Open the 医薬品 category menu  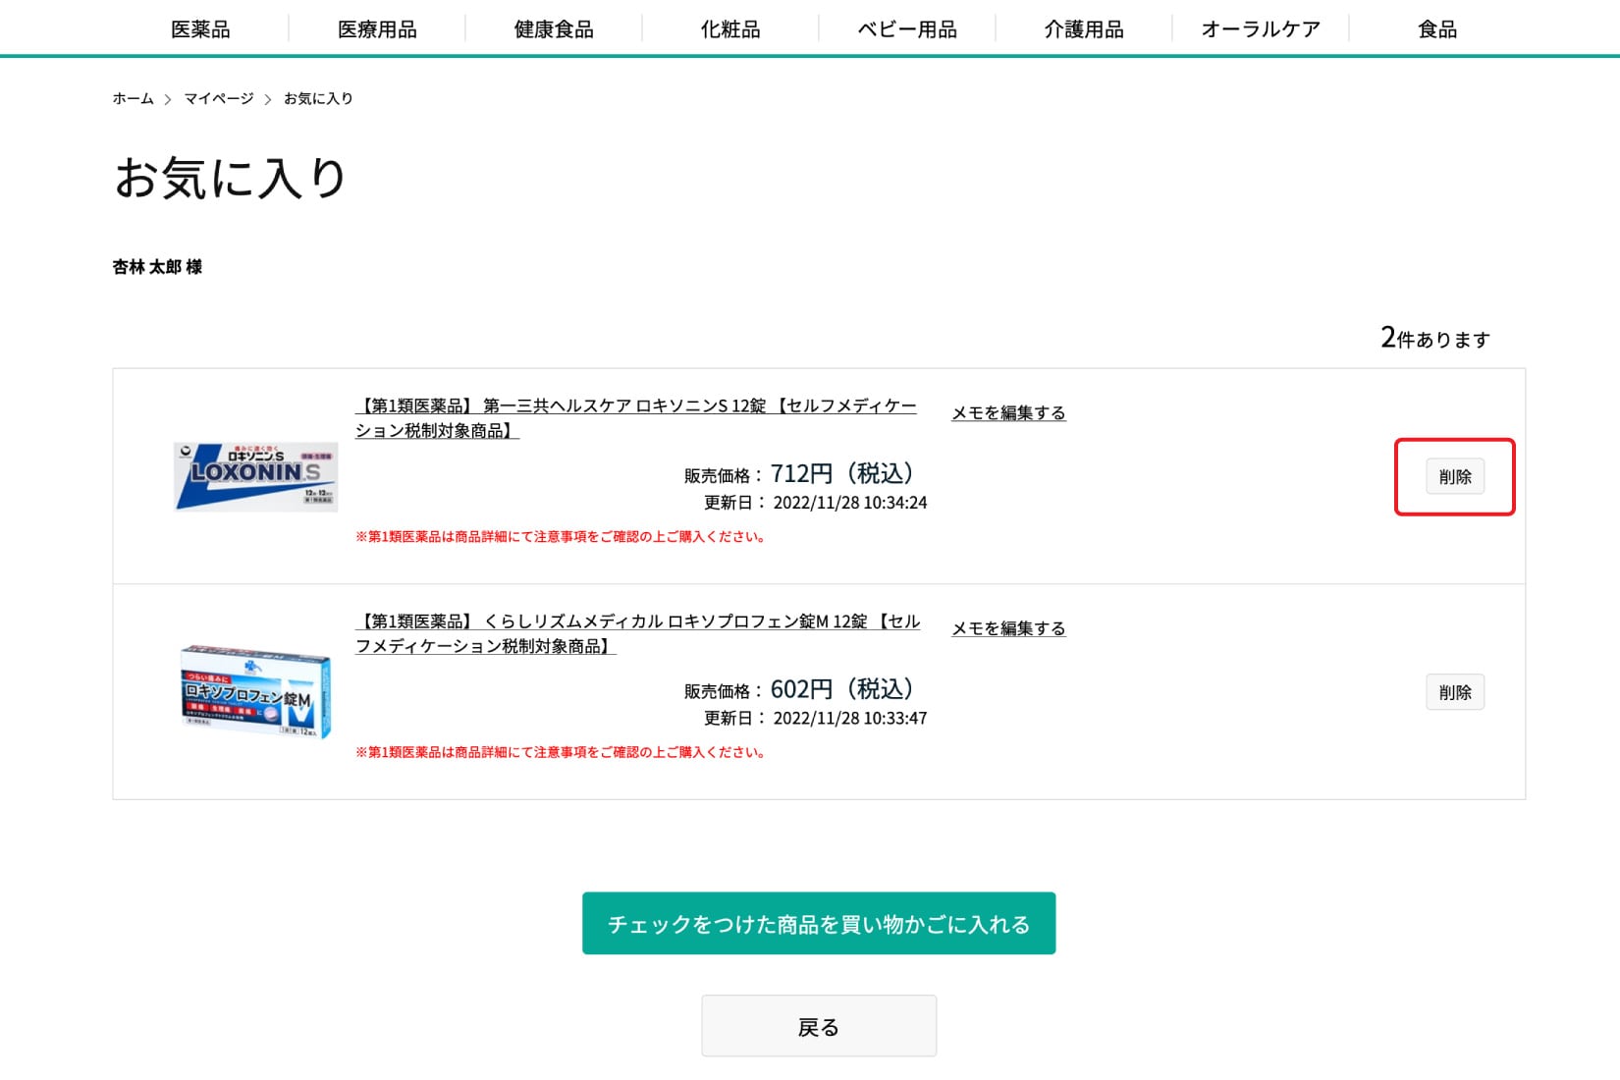[200, 28]
